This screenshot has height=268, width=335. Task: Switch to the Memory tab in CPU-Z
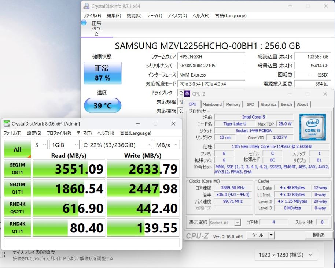(233, 104)
